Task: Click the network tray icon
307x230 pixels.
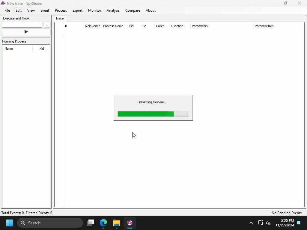Action: click(x=261, y=223)
